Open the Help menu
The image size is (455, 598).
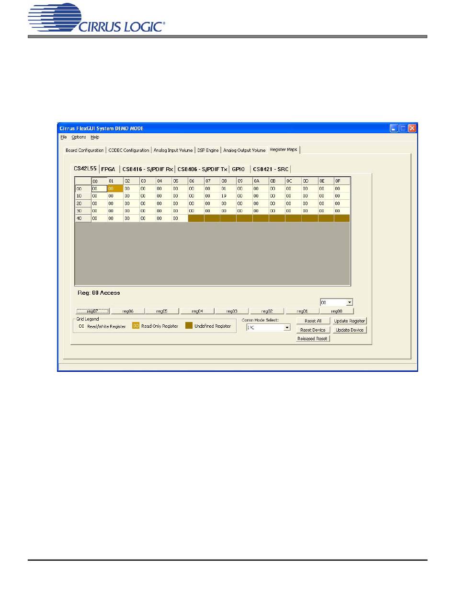pos(95,137)
